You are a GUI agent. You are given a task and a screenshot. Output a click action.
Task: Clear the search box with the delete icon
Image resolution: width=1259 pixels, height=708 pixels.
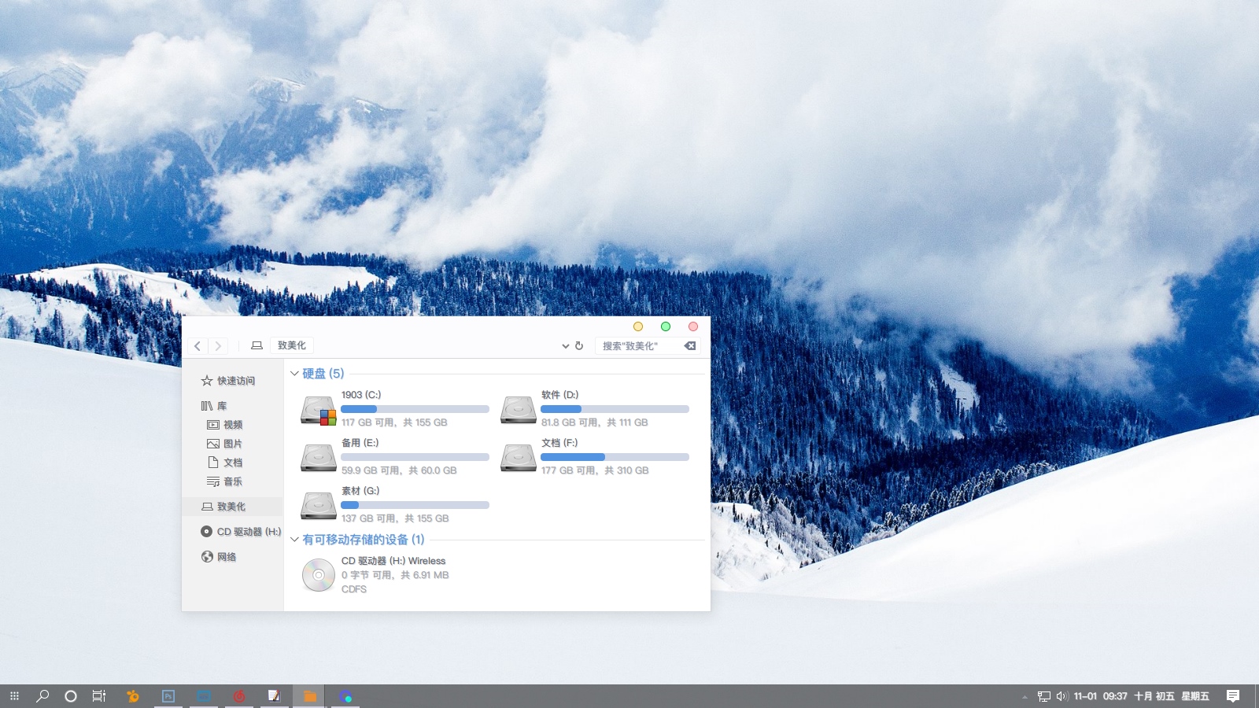(x=690, y=346)
